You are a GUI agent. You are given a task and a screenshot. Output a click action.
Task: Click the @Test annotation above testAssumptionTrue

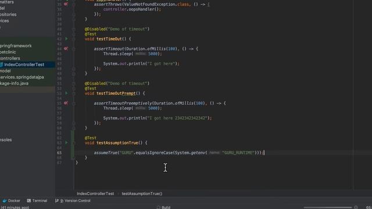[x=91, y=138]
